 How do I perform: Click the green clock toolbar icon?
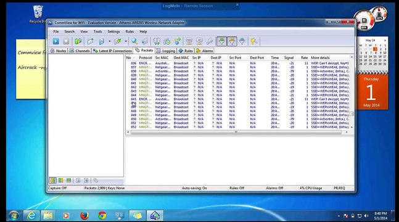tap(167, 41)
